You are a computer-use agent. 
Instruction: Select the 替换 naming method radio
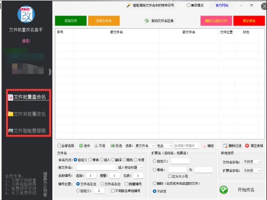[x=90, y=160]
